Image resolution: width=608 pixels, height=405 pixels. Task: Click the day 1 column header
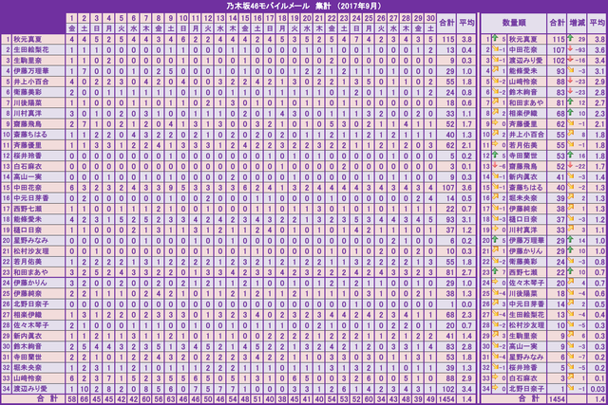click(x=72, y=18)
